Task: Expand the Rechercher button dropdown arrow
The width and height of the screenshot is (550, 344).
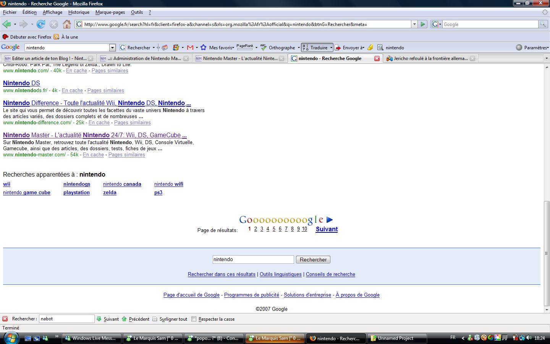Action: [x=154, y=48]
